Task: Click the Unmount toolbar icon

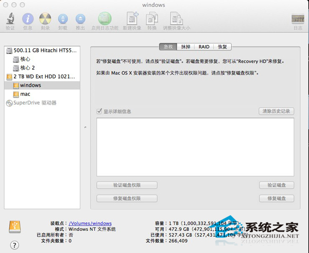Action: pyautogui.click(x=63, y=19)
